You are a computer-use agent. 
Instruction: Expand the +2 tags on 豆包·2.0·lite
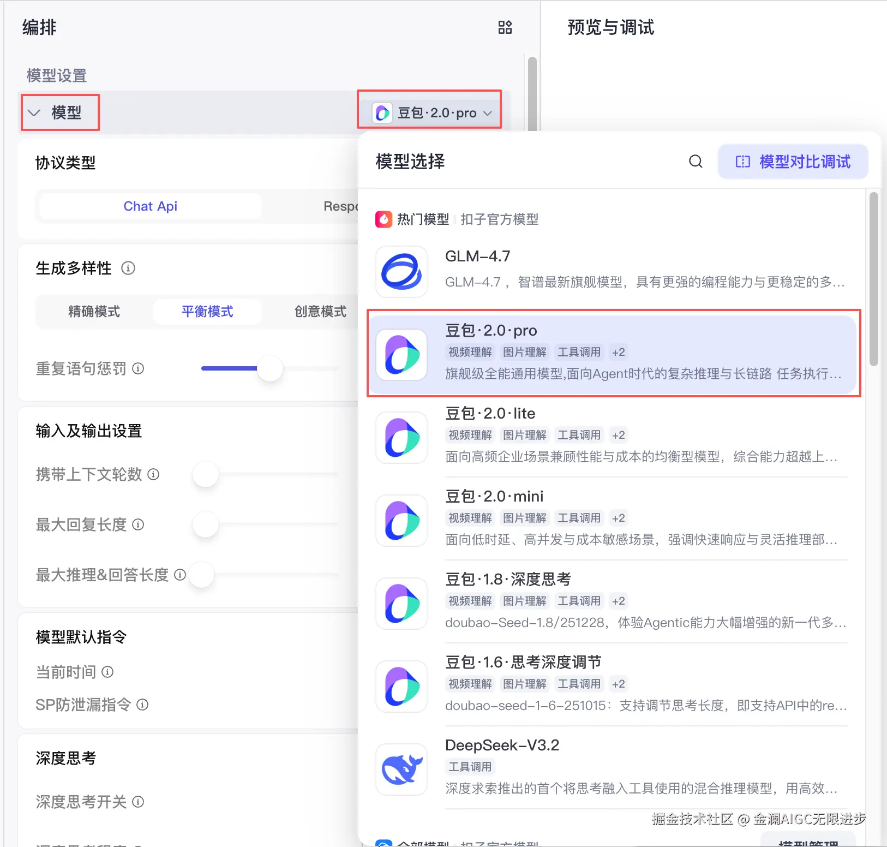[x=618, y=435]
